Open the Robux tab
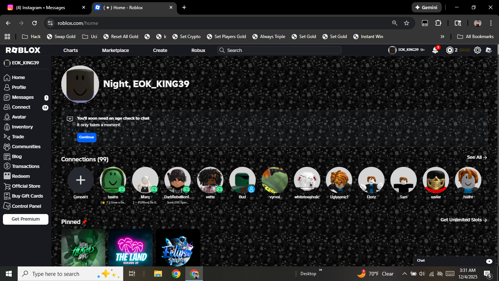Image resolution: width=499 pixels, height=281 pixels. click(x=198, y=50)
